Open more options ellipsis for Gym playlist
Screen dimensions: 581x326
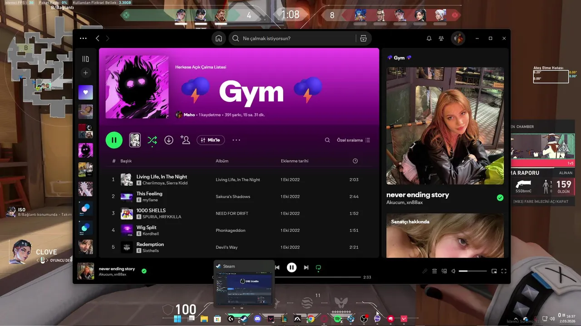click(236, 140)
